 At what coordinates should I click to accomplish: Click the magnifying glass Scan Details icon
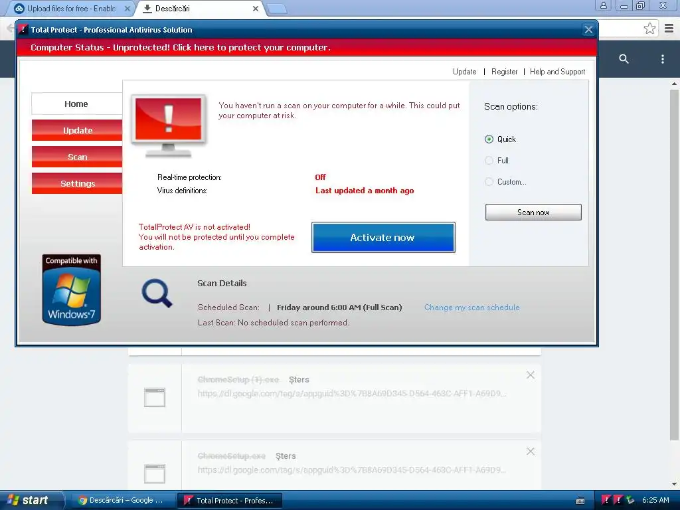click(157, 293)
